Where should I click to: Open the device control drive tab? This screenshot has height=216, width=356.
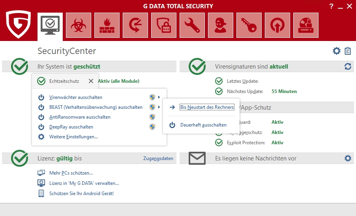point(305,25)
